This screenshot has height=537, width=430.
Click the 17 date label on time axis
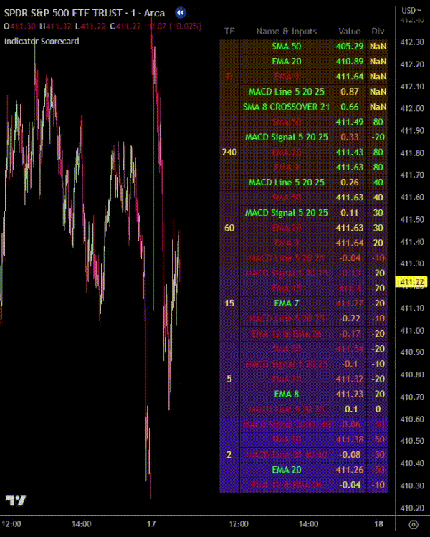point(151,524)
